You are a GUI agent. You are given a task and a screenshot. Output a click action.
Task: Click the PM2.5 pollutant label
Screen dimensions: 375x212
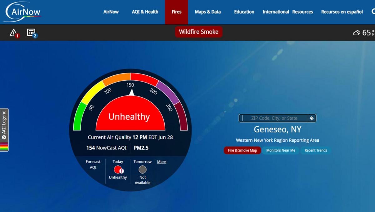[141, 148]
